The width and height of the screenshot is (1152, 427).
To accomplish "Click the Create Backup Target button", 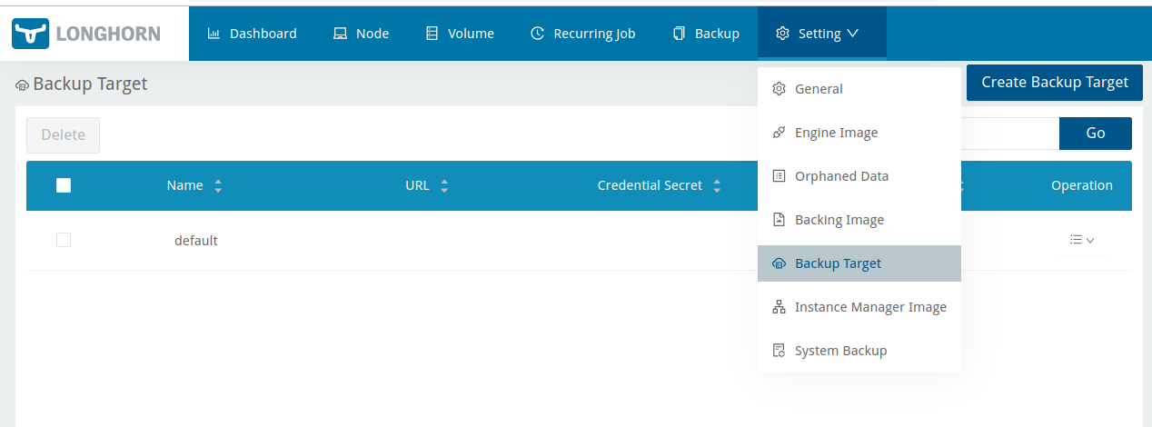I will tap(1054, 82).
